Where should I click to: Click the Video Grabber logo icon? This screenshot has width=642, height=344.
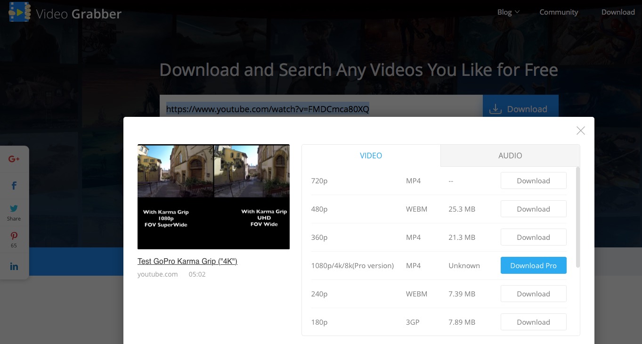[x=20, y=11]
